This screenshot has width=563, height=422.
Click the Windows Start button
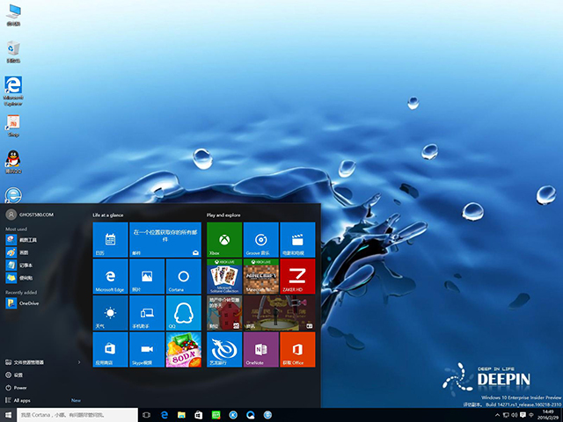pyautogui.click(x=9, y=414)
